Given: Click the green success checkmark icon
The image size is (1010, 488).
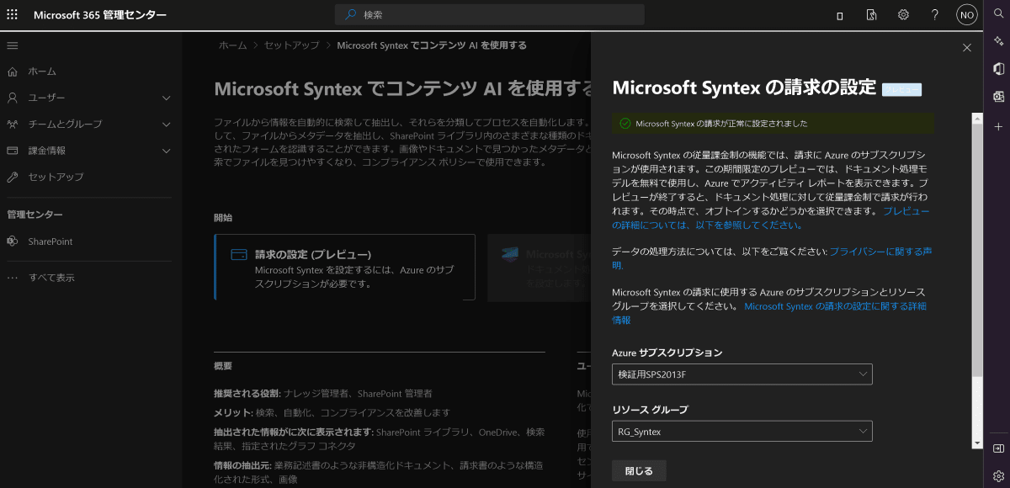Looking at the screenshot, I should pos(625,123).
